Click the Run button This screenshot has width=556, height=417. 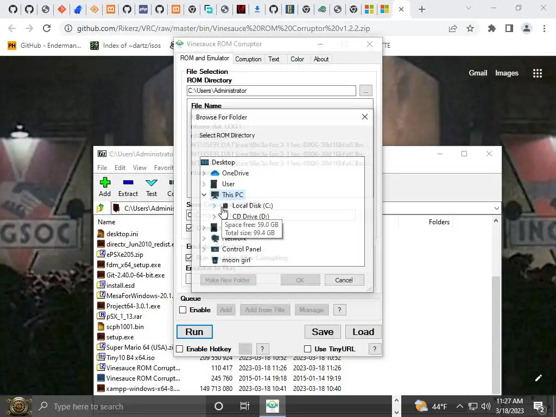tap(194, 332)
